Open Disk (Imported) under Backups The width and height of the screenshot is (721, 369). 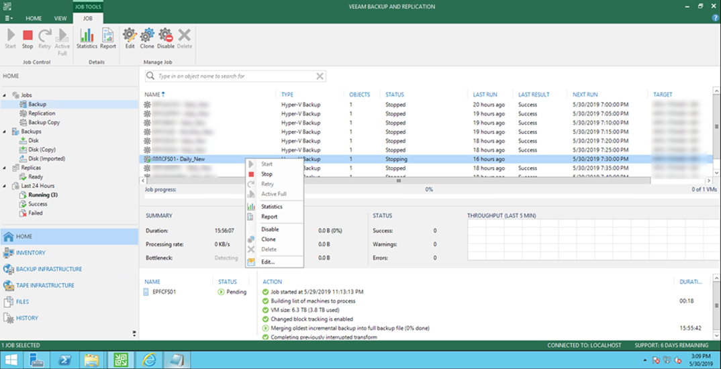pyautogui.click(x=46, y=158)
